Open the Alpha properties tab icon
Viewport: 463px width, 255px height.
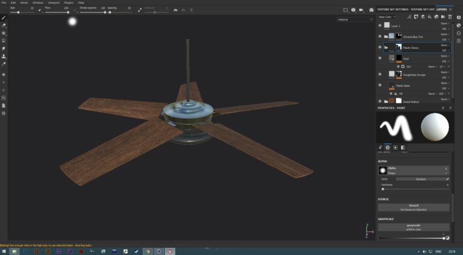pos(388,147)
